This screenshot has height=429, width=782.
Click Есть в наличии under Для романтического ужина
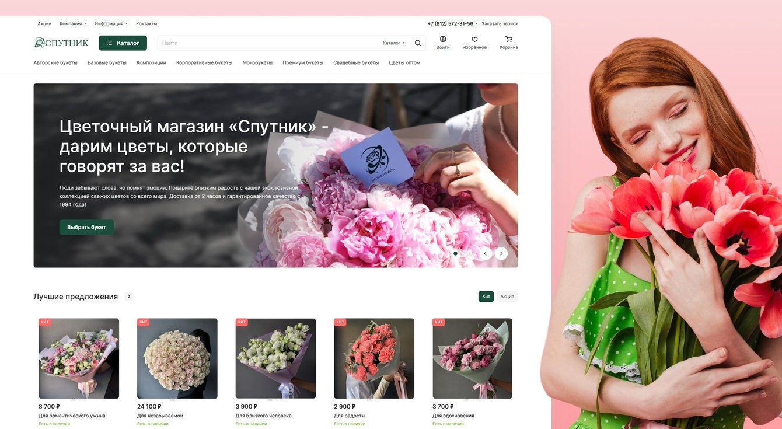54,424
